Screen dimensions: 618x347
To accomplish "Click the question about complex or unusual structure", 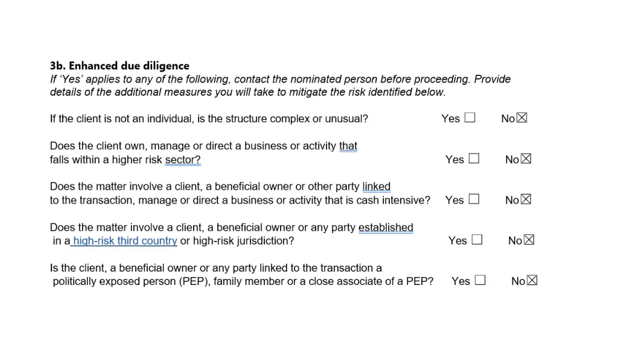I will pos(209,119).
